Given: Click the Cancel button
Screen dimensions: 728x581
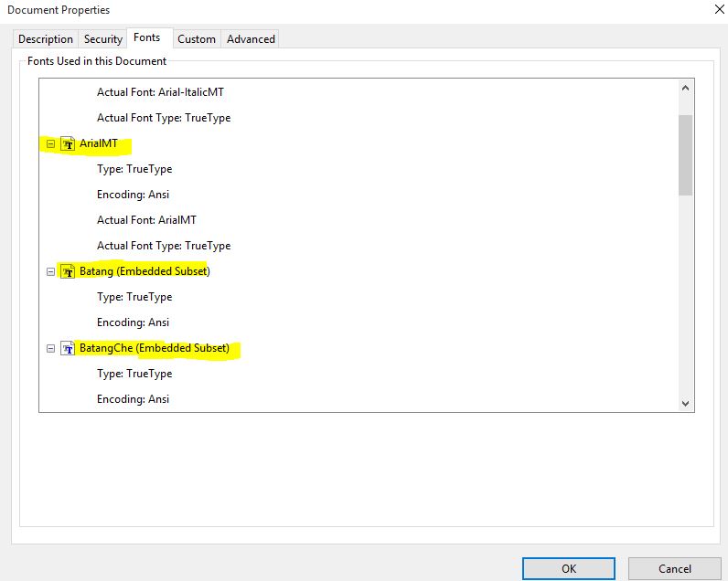Looking at the screenshot, I should point(675,568).
